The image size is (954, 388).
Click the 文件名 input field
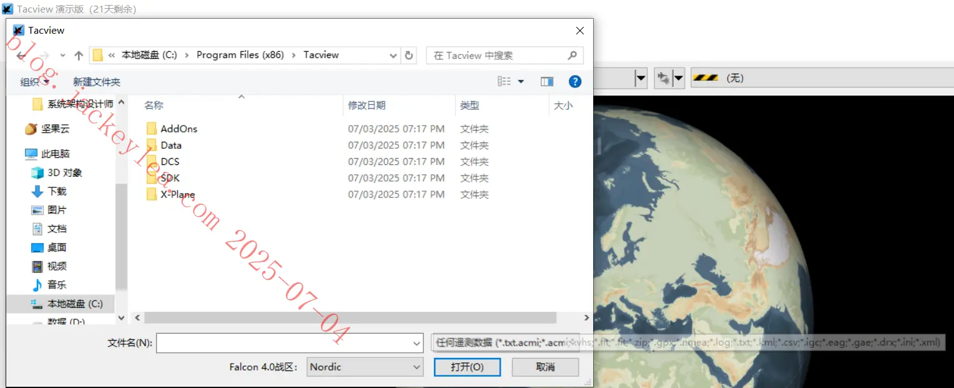click(x=290, y=343)
